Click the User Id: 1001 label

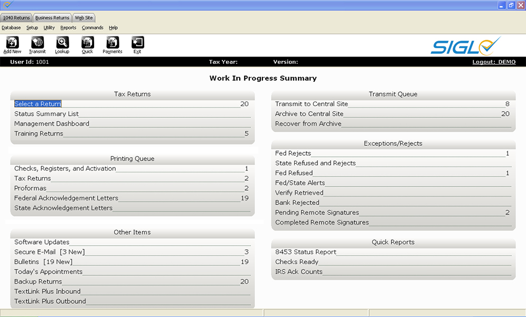pos(30,62)
